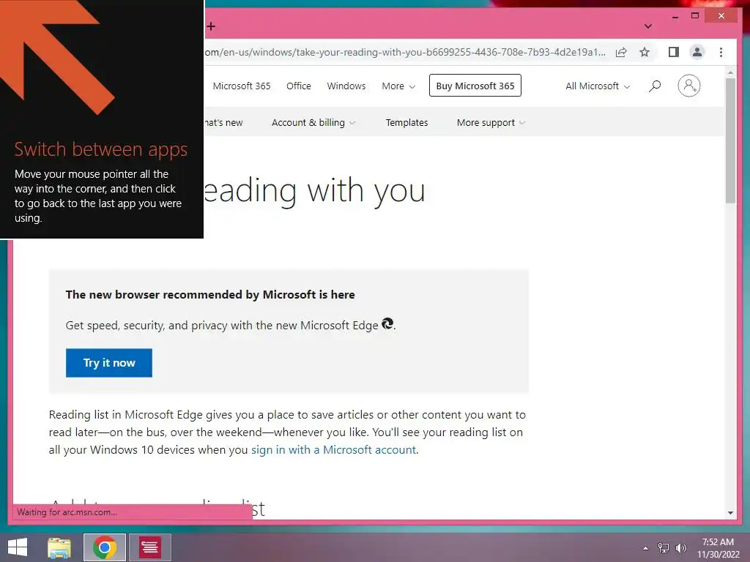
Task: Open the Office nav link
Action: click(x=299, y=86)
